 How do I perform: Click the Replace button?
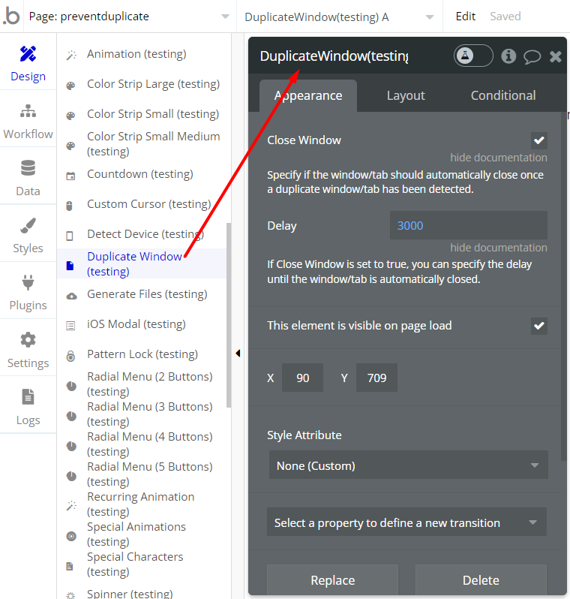[x=333, y=580]
